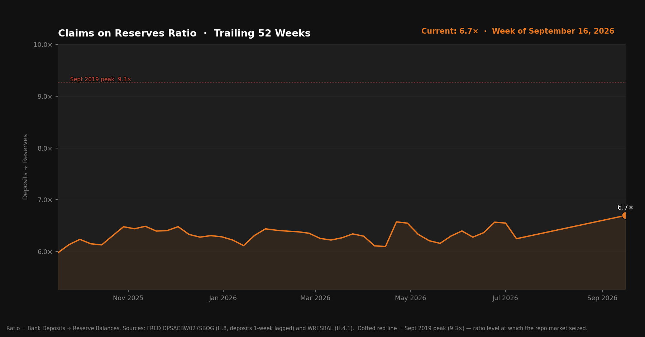Click the orange current data point marker
Screen dimensions: 645x337
point(625,215)
